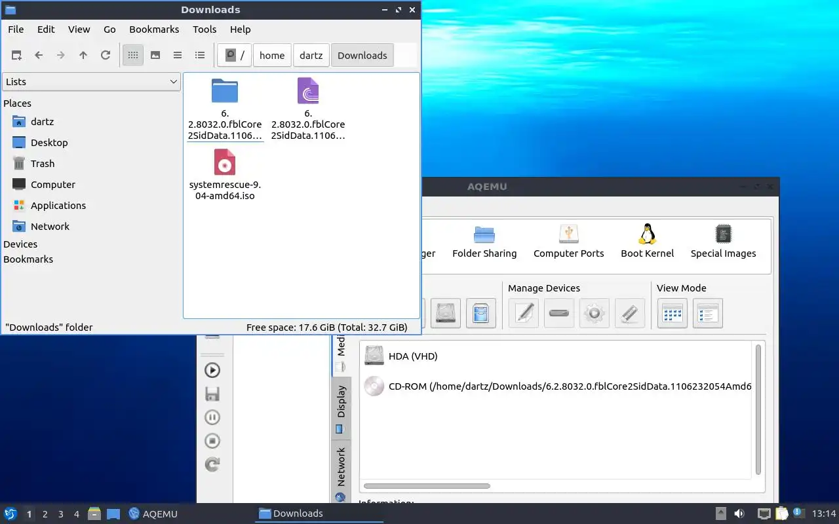The image size is (839, 524).
Task: Open Computer Ports in AQEMU
Action: tap(569, 242)
